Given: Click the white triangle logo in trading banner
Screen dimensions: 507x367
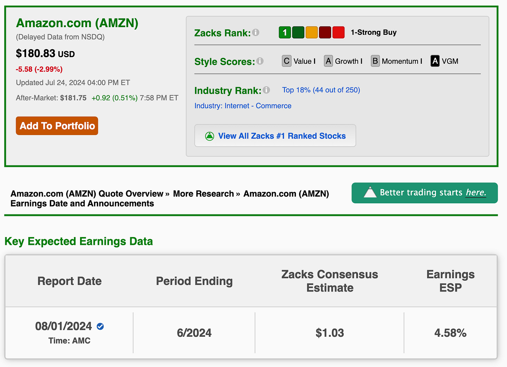Looking at the screenshot, I should pyautogui.click(x=370, y=192).
